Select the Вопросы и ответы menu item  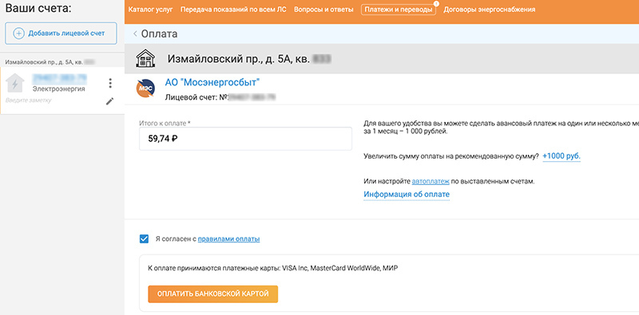click(x=323, y=10)
